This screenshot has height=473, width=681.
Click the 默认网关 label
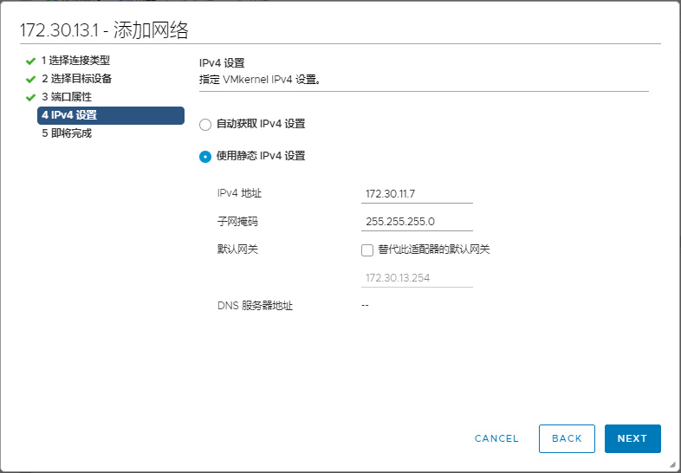[x=237, y=249]
